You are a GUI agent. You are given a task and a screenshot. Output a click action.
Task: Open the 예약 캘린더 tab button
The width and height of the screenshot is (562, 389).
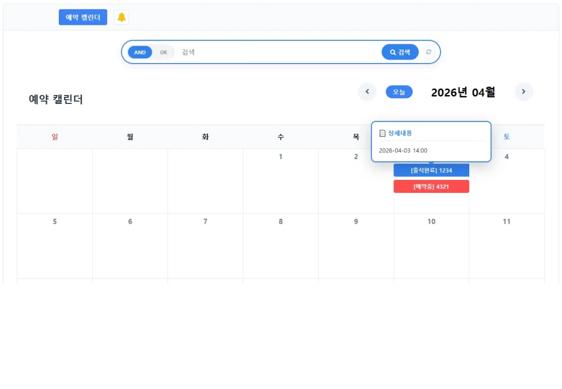click(83, 17)
